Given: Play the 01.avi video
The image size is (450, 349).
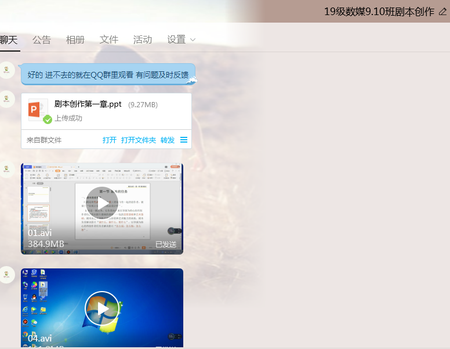Looking at the screenshot, I should (102, 203).
